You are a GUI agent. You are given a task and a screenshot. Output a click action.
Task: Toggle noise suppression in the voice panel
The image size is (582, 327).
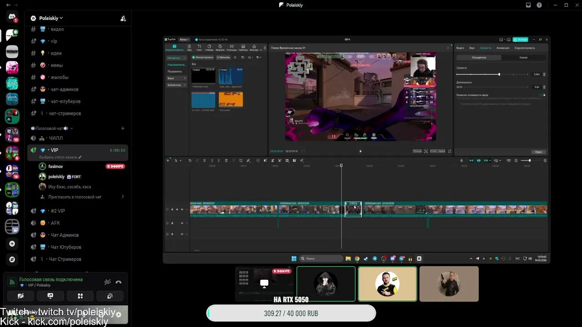[107, 282]
